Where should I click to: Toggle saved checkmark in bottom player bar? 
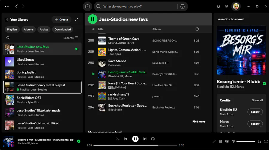[79, 141]
